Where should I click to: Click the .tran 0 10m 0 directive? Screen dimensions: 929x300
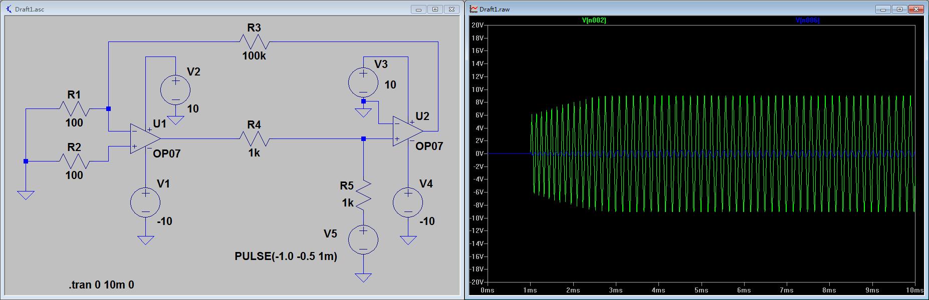[x=101, y=285]
